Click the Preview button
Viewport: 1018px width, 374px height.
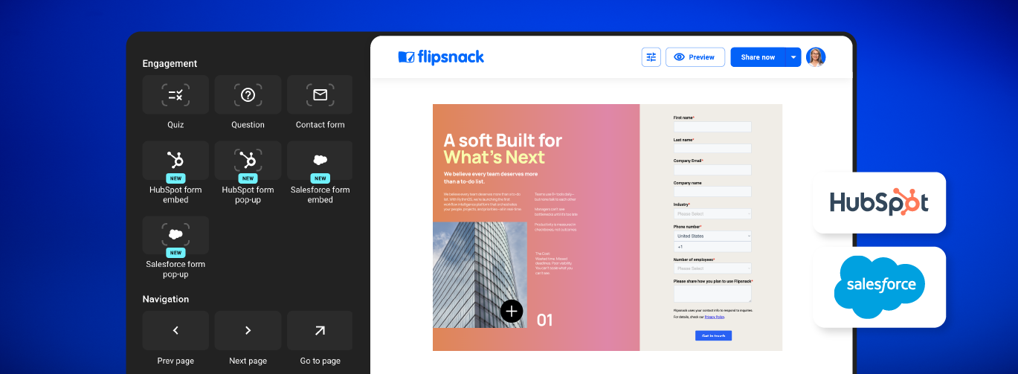695,57
